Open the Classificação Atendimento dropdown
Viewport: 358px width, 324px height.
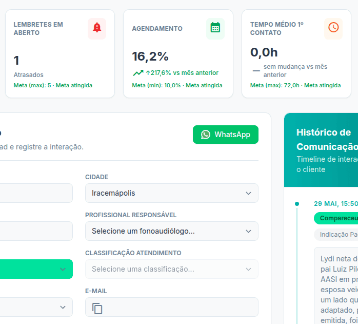pos(172,269)
